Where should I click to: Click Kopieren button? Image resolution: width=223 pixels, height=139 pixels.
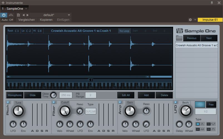point(46,20)
